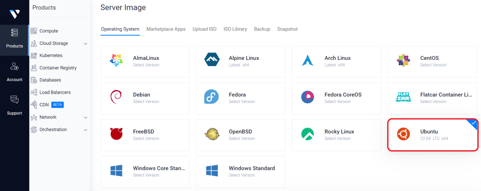Click the CDN BETA badge
Image resolution: width=481 pixels, height=191 pixels.
(57, 105)
